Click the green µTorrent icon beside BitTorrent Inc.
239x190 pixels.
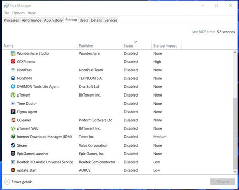tap(13, 95)
